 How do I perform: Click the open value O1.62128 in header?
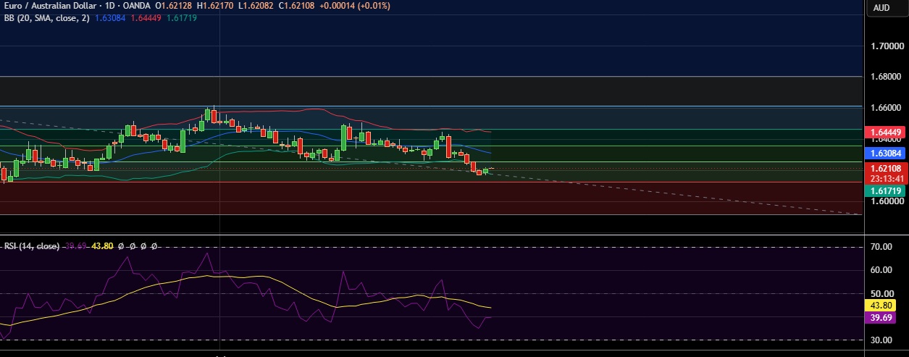pos(174,6)
